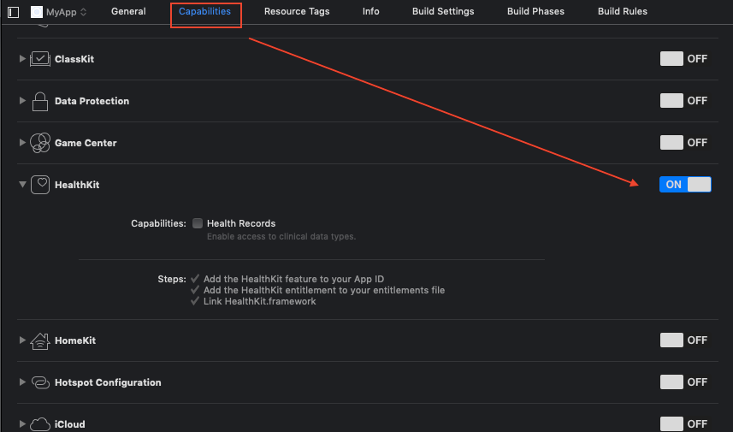Enable the iCloud switch
This screenshot has height=432, width=733.
pyautogui.click(x=683, y=424)
